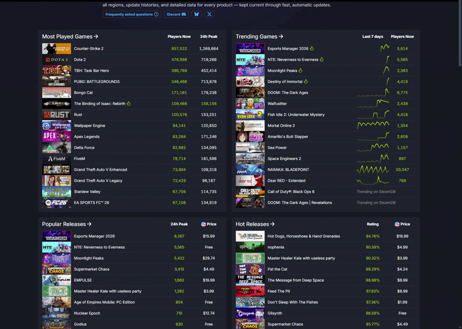Click the US flag icon in Hot Releases Price header
The height and width of the screenshot is (329, 462).
397,224
